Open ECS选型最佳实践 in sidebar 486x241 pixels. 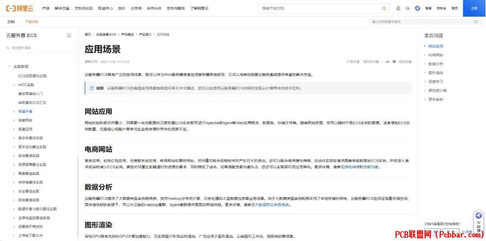click(x=32, y=76)
